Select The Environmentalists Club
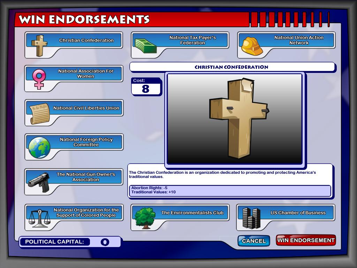Screen dimensions: 357x268 180,217
